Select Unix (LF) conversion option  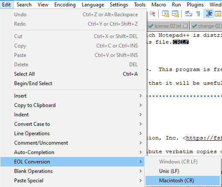183,171
